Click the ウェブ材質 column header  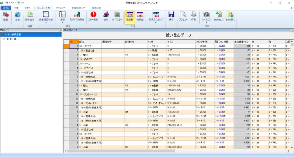224,42
